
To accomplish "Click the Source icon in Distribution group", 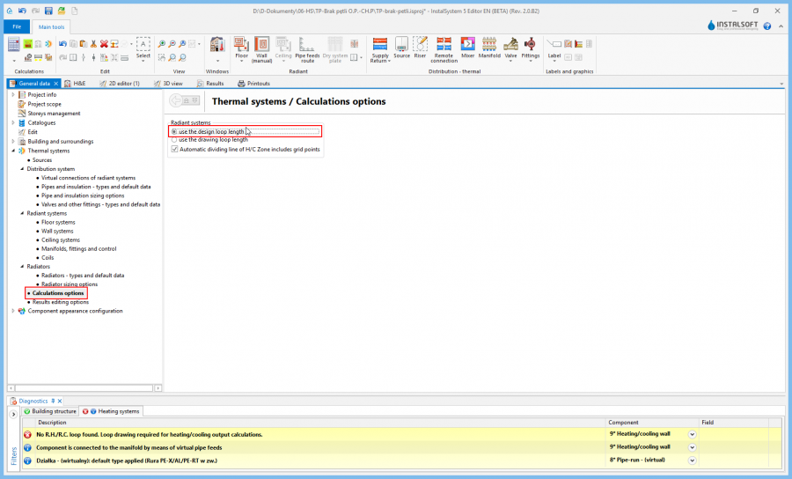I will (x=401, y=48).
